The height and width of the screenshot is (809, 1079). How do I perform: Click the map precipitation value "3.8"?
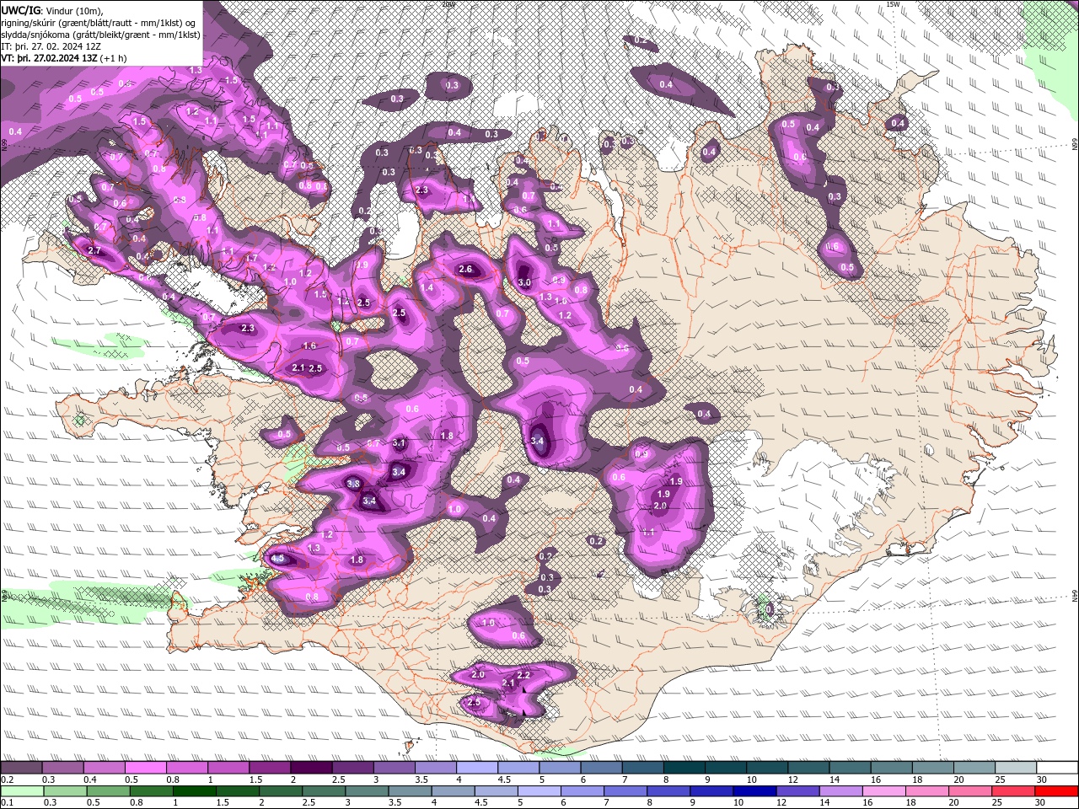click(x=354, y=484)
